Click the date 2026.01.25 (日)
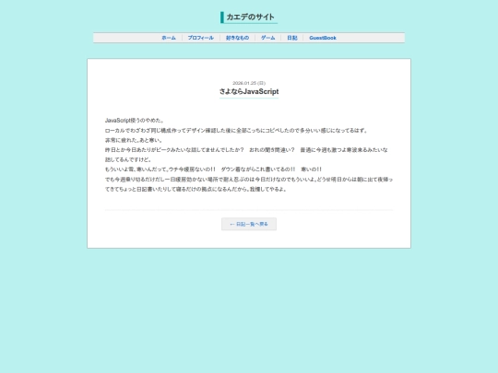 [x=249, y=83]
